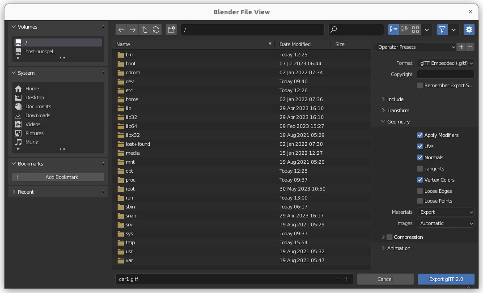The width and height of the screenshot is (483, 293).
Task: Click the Export glTF 2.0 button
Action: (446, 279)
